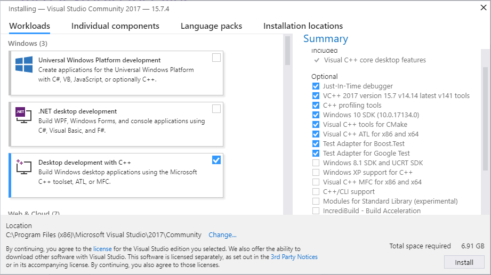Open the Language packs tab
The width and height of the screenshot is (491, 275).
click(x=211, y=26)
